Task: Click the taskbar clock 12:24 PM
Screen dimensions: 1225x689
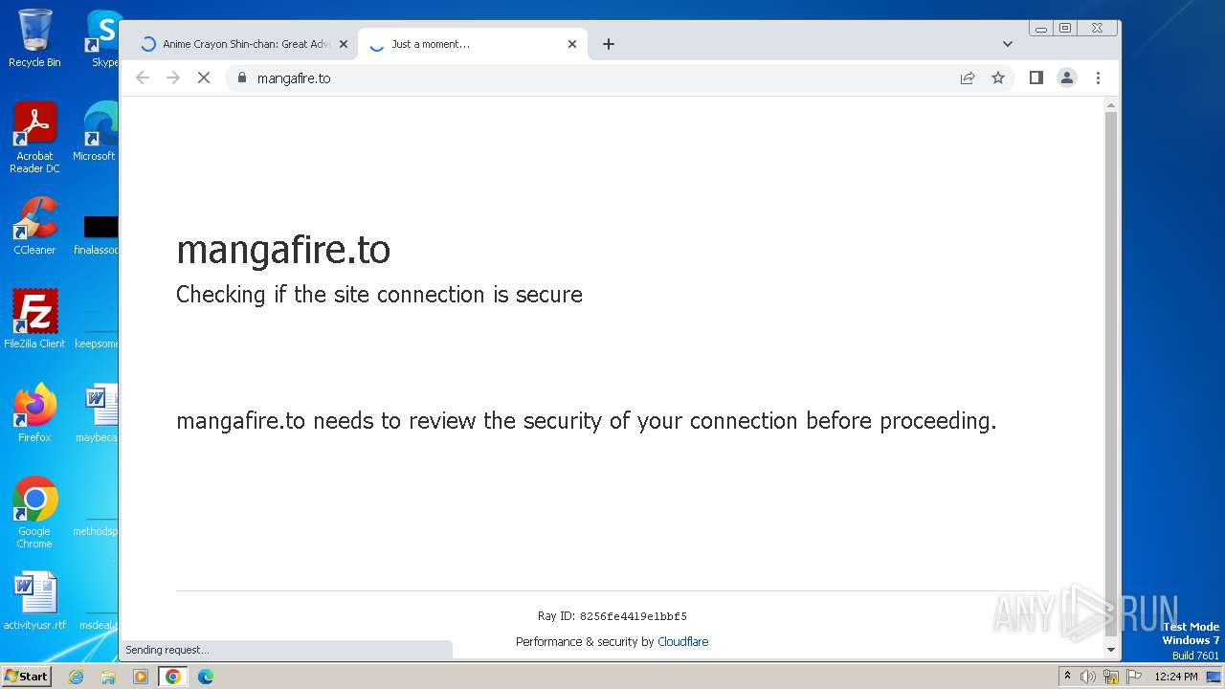Action: [1176, 677]
